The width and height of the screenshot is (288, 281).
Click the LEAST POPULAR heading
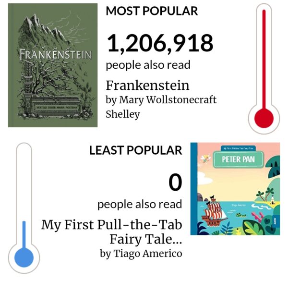pyautogui.click(x=136, y=150)
